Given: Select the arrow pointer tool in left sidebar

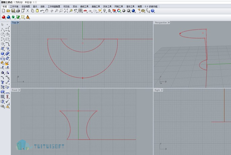Looking at the screenshot, I should 2,25.
